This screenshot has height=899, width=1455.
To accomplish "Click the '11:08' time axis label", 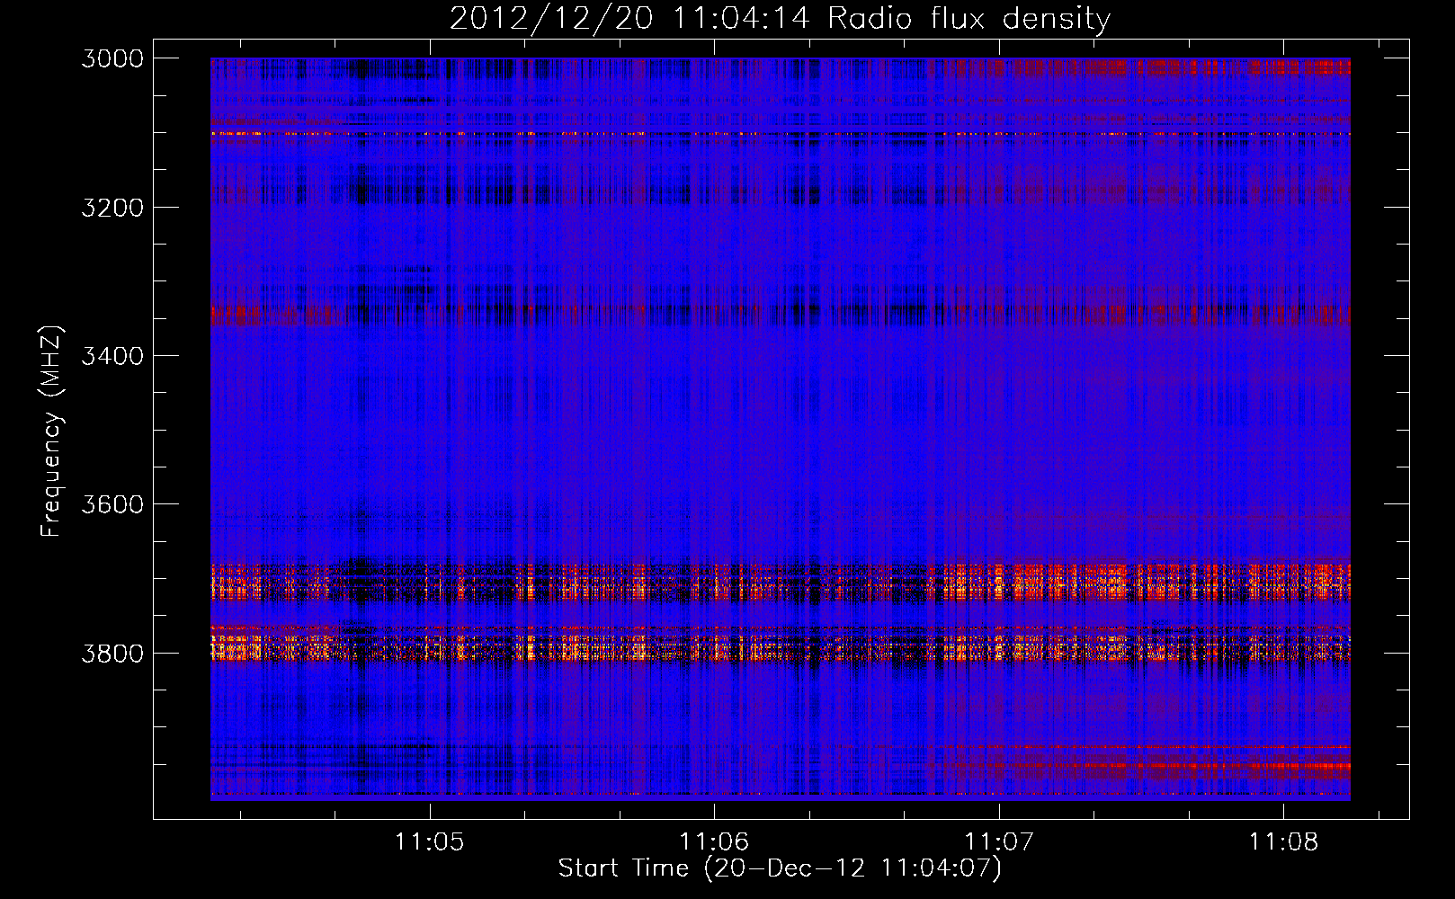I will tap(1283, 841).
